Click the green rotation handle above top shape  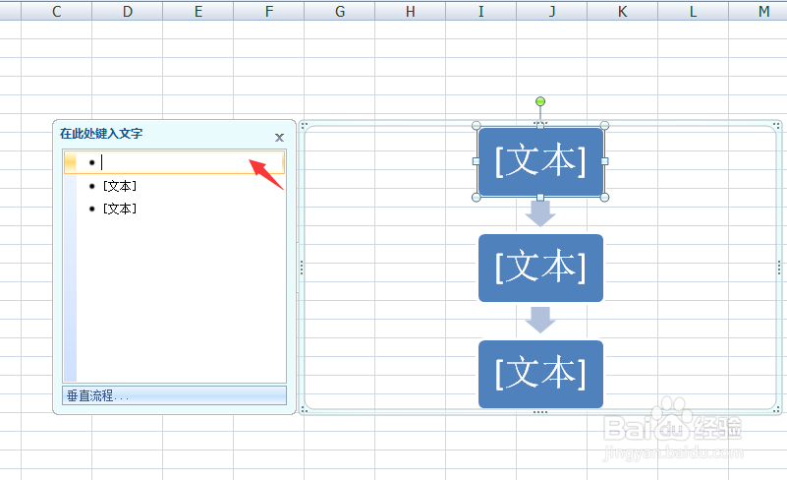(x=540, y=101)
